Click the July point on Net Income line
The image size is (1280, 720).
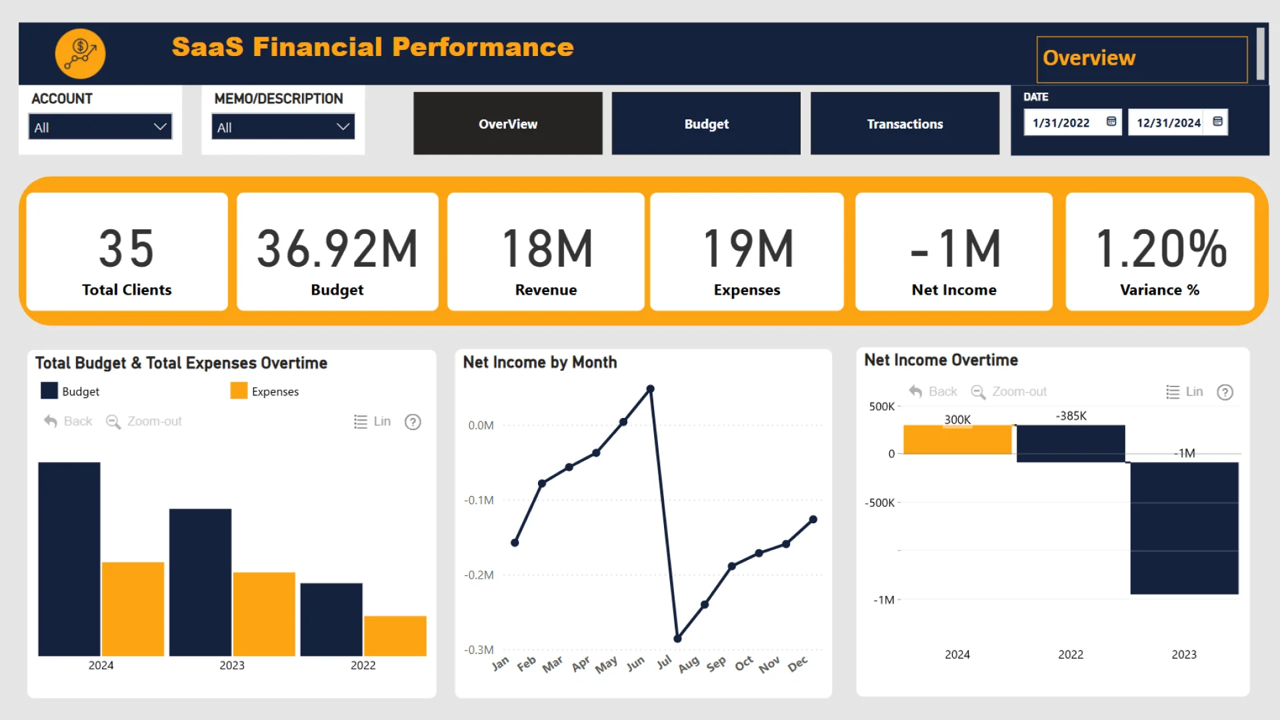click(677, 639)
